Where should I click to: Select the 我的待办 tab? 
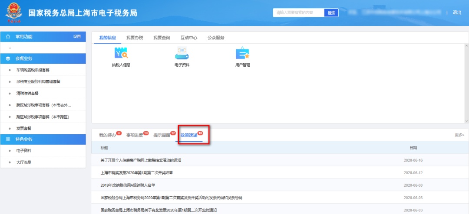pos(107,135)
